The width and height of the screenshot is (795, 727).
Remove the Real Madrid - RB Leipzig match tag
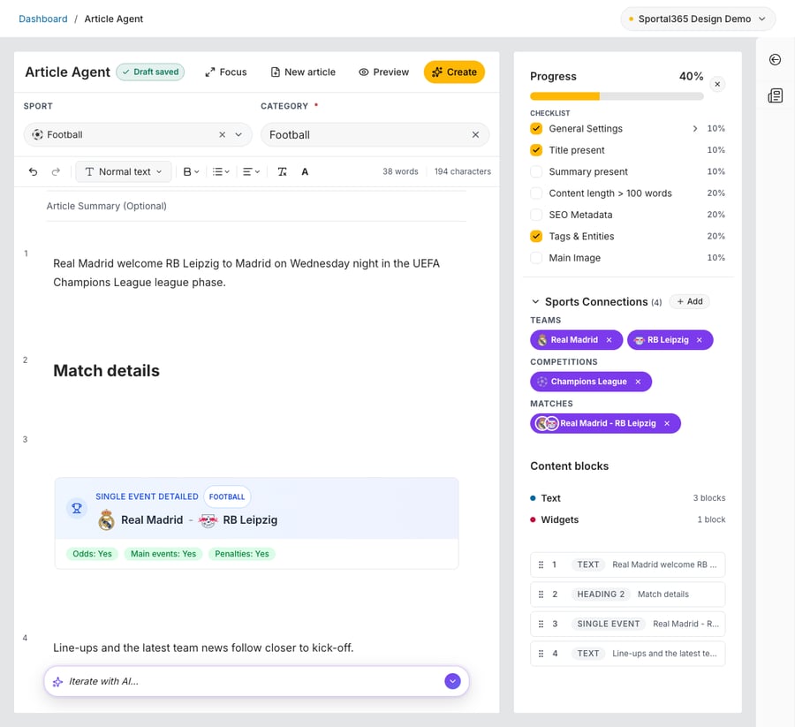(667, 423)
